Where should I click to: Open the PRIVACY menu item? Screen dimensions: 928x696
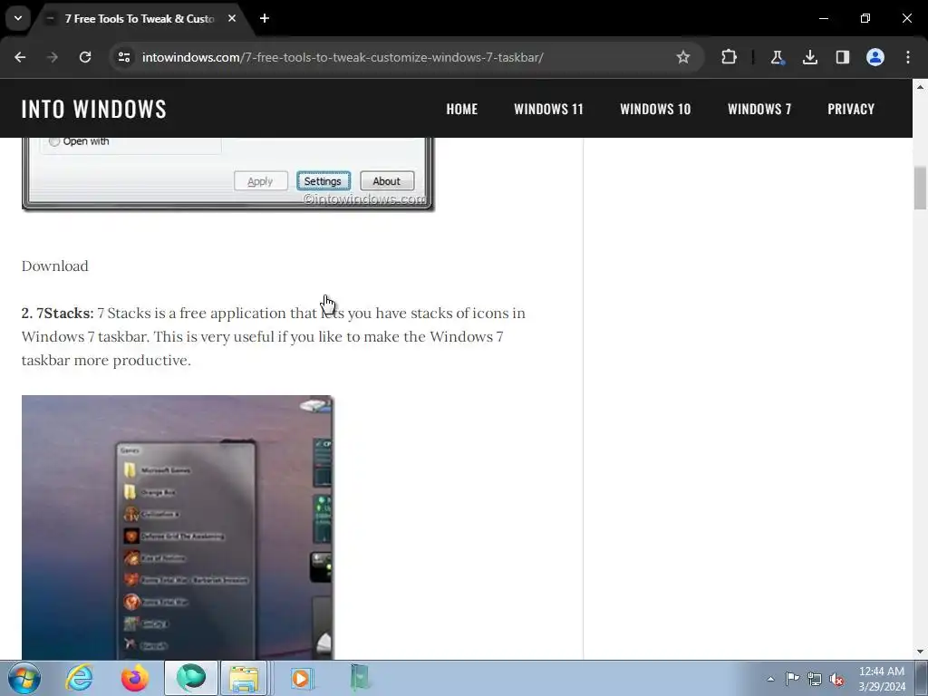click(x=851, y=109)
